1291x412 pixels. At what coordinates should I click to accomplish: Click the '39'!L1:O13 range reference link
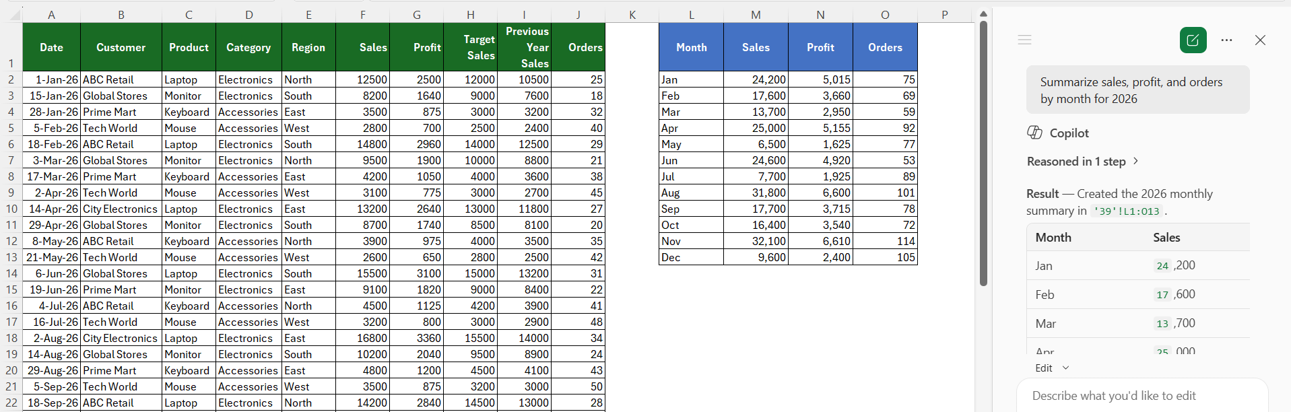point(1127,211)
